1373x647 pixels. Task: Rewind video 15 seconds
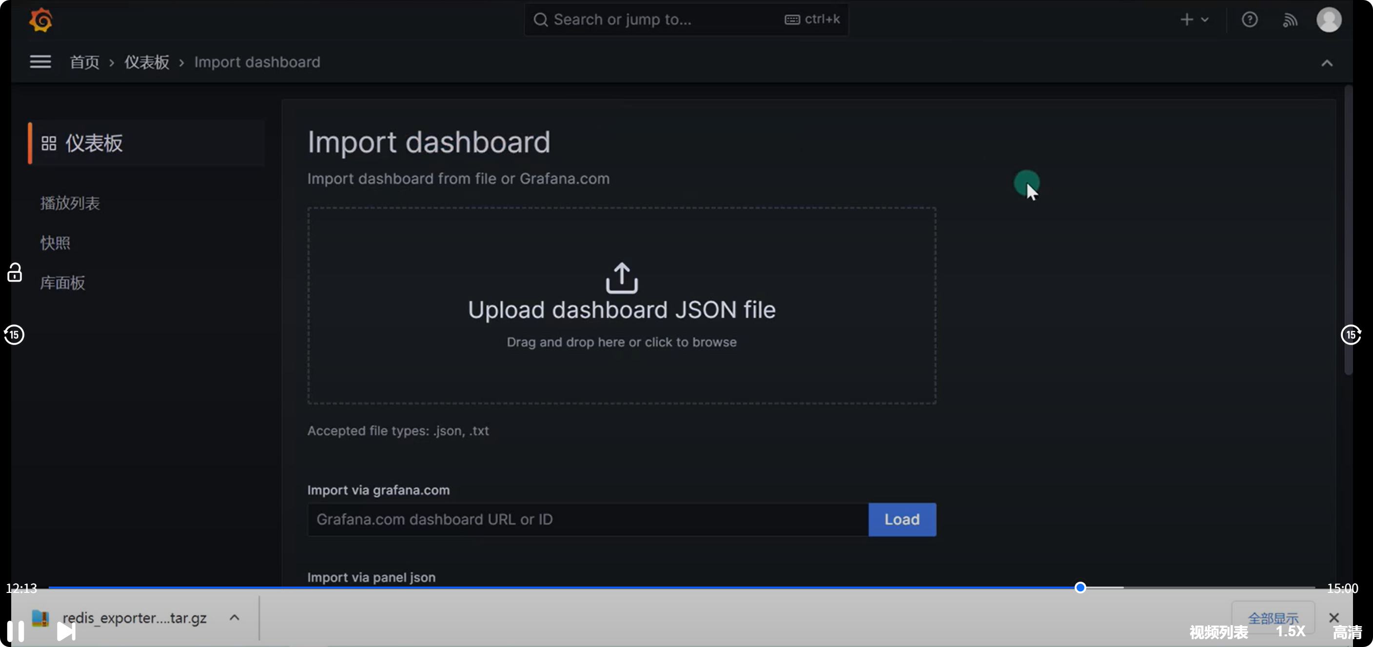[x=14, y=334]
